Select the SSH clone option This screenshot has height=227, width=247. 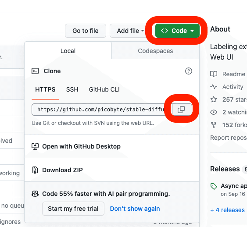[x=72, y=89]
